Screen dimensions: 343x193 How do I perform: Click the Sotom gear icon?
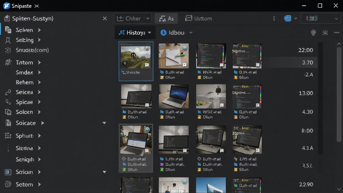[x=8, y=184]
